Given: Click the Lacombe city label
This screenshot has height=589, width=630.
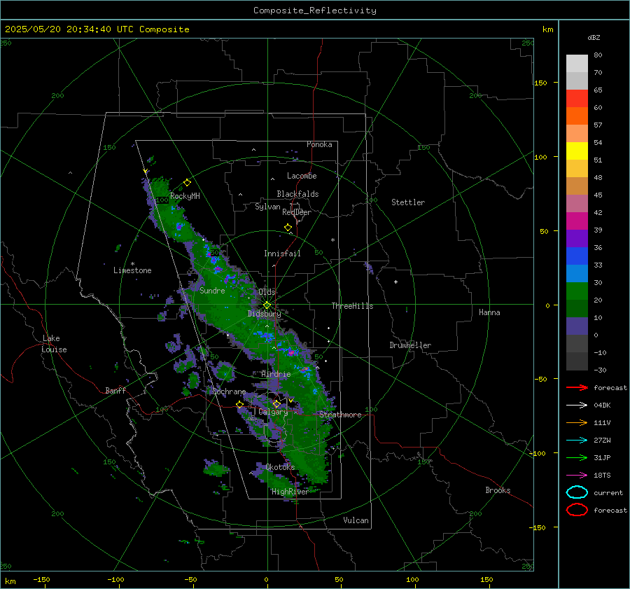Looking at the screenshot, I should tap(302, 176).
